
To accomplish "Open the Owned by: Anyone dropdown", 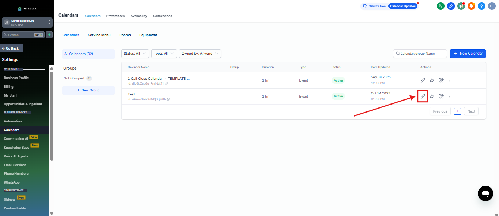I will (x=200, y=54).
